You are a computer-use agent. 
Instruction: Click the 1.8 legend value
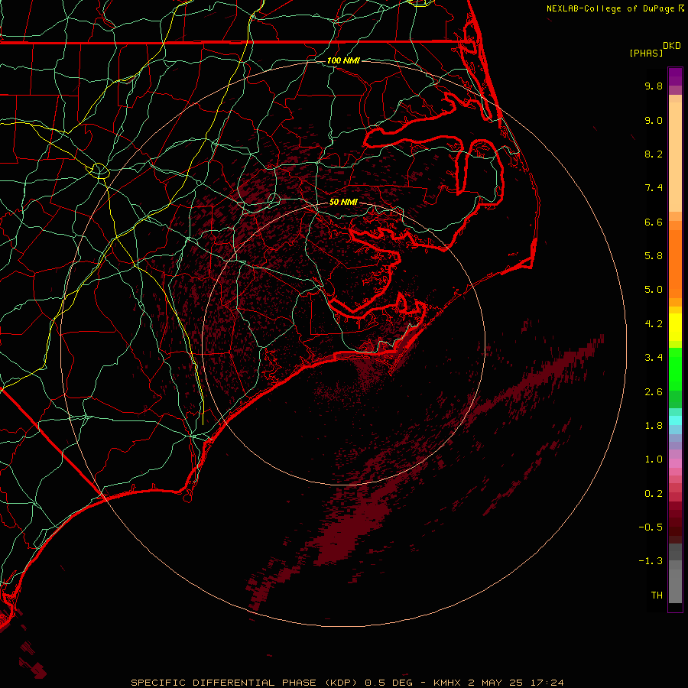(654, 426)
